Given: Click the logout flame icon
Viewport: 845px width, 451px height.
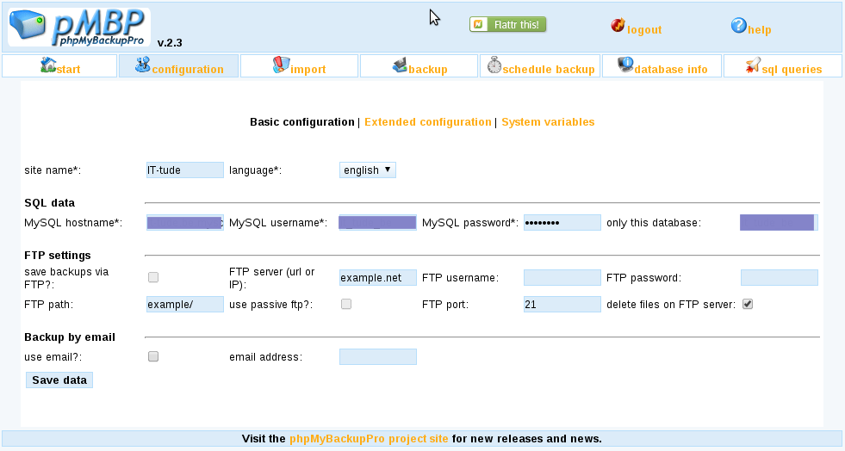Looking at the screenshot, I should pyautogui.click(x=618, y=25).
